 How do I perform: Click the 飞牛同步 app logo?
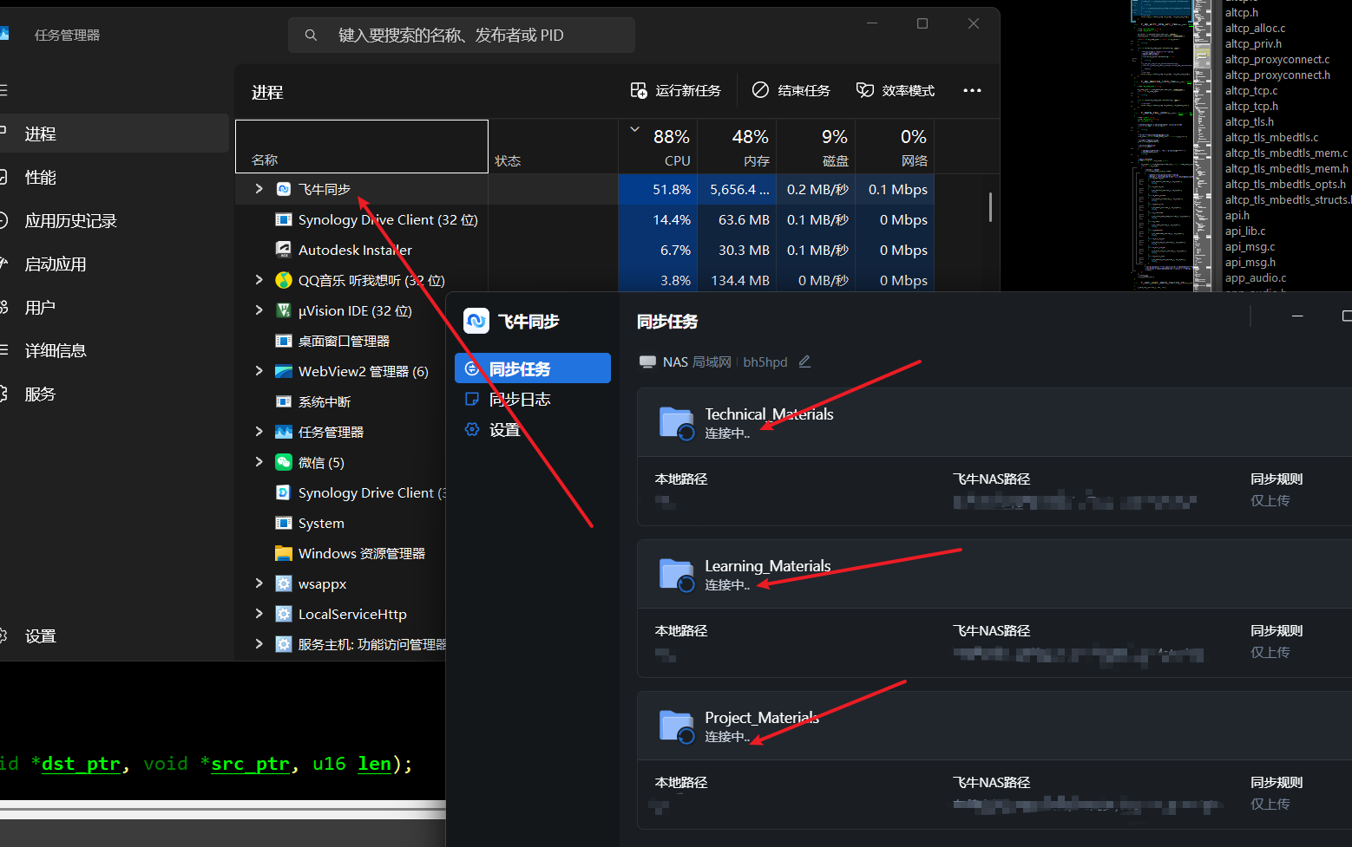tap(476, 322)
